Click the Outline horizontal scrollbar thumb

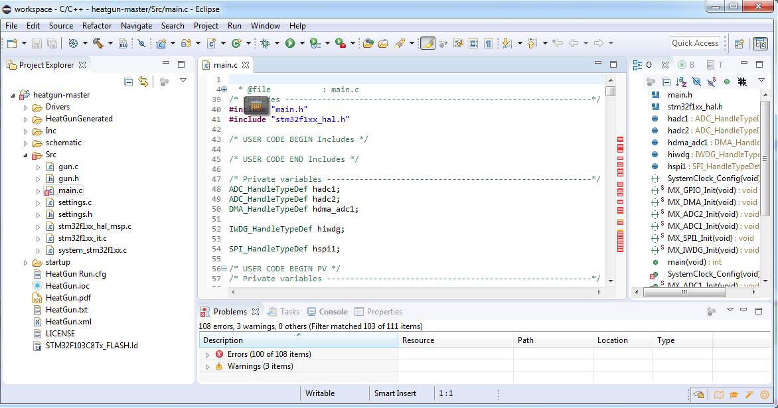684,292
